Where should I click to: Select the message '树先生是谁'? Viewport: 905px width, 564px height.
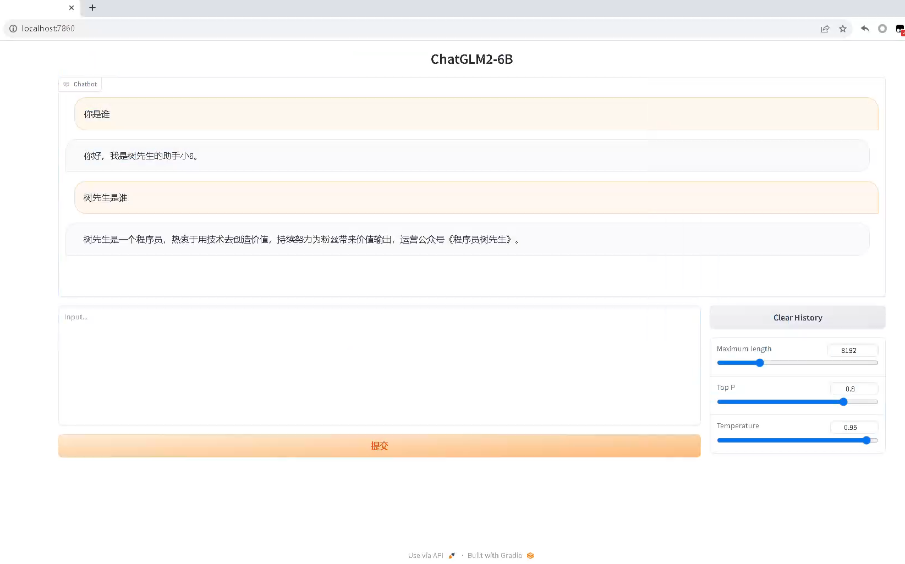[476, 197]
